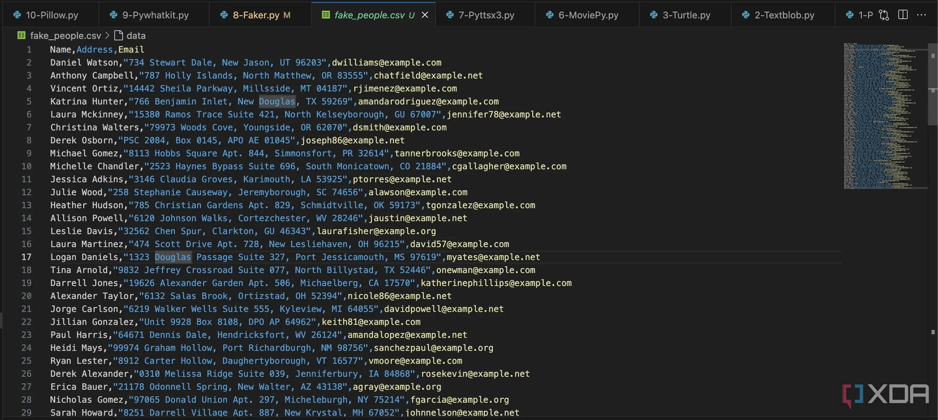The height and width of the screenshot is (420, 938).
Task: Split the editor right
Action: pos(903,15)
